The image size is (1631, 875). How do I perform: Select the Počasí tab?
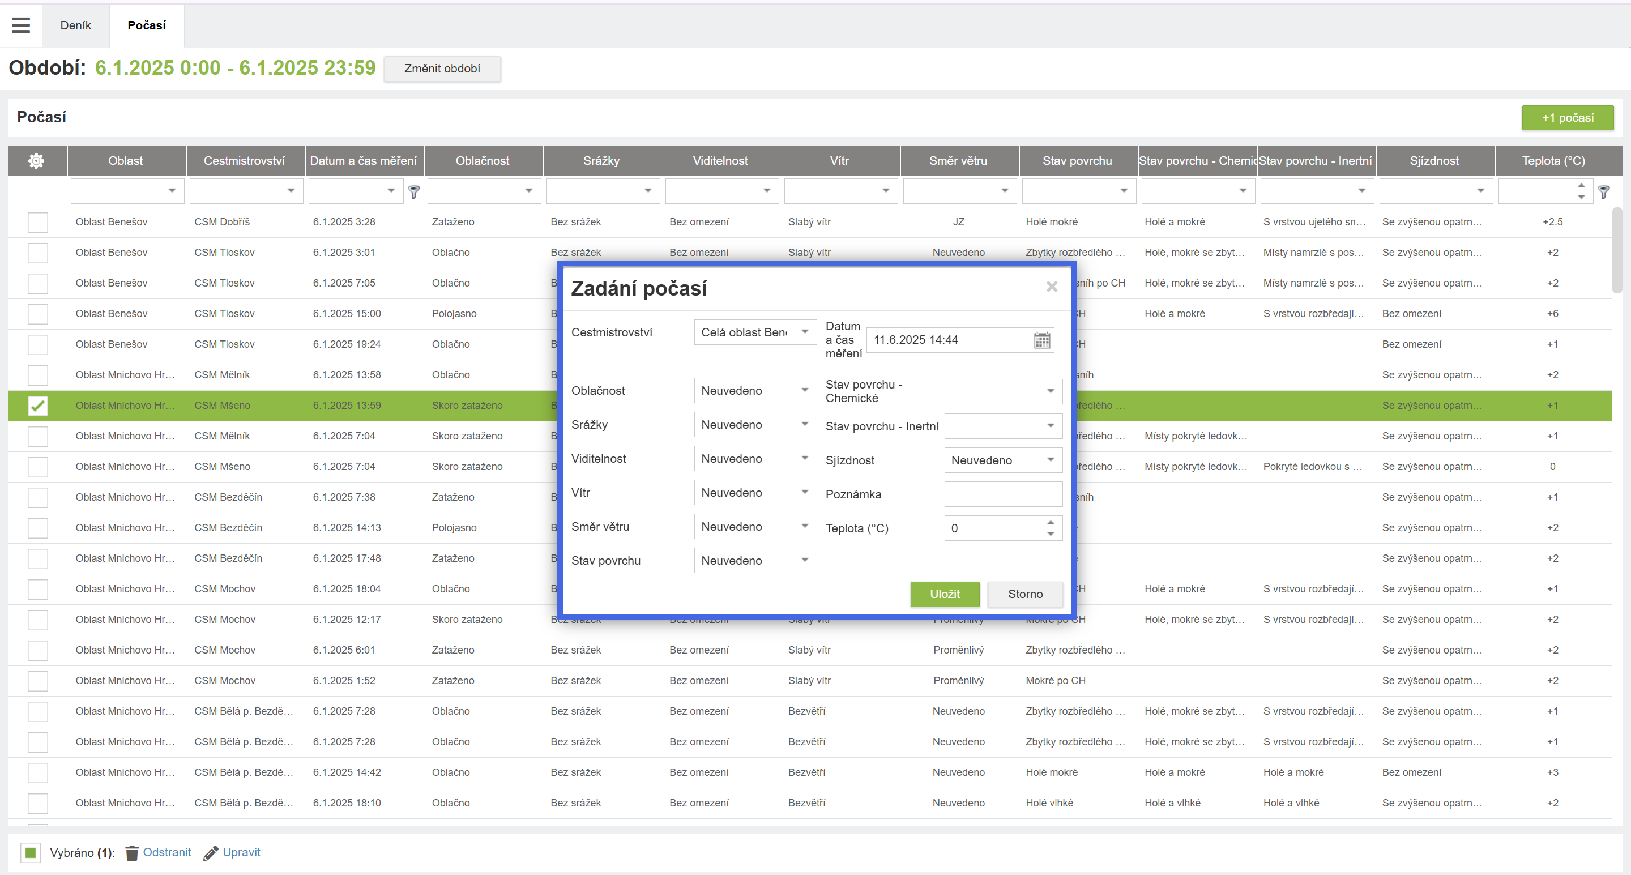pos(146,25)
